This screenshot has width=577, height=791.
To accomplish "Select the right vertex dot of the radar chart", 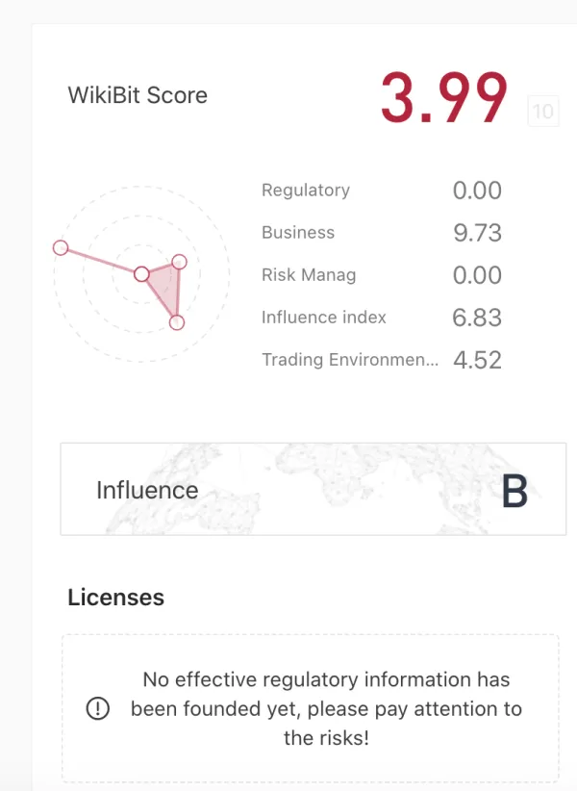I will point(179,260).
